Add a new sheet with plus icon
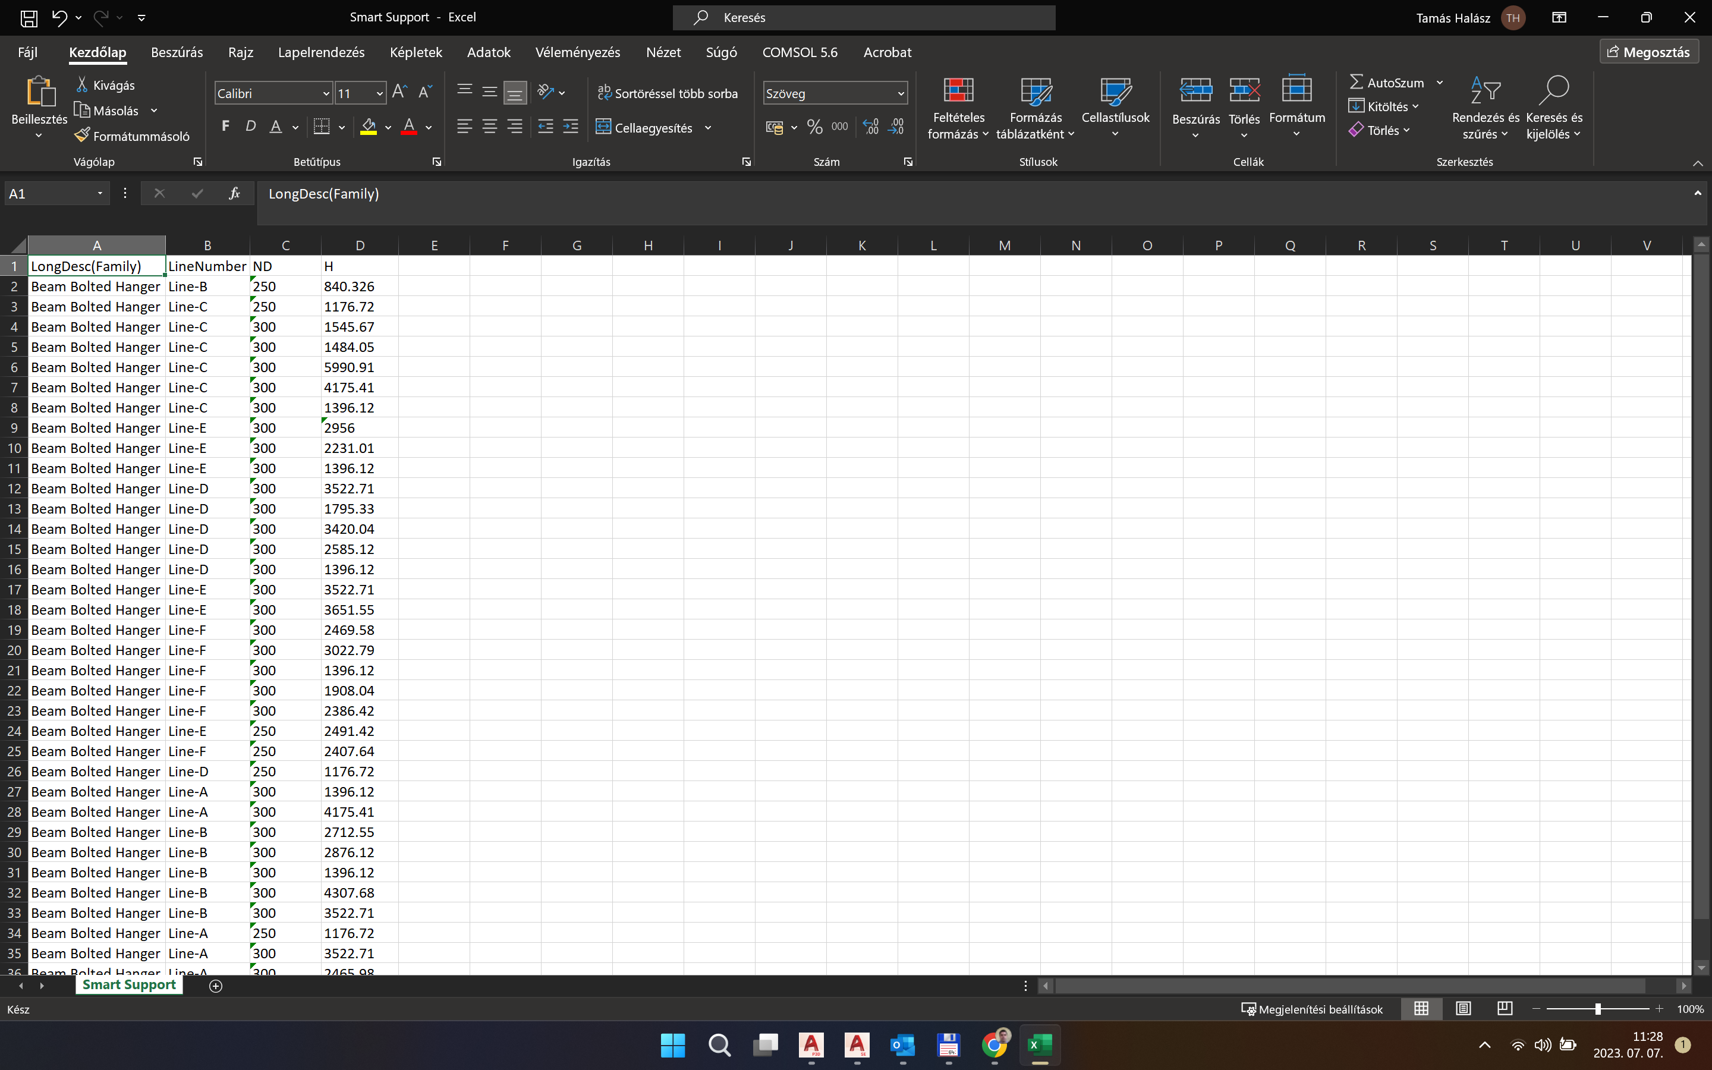Image resolution: width=1712 pixels, height=1070 pixels. 216,986
